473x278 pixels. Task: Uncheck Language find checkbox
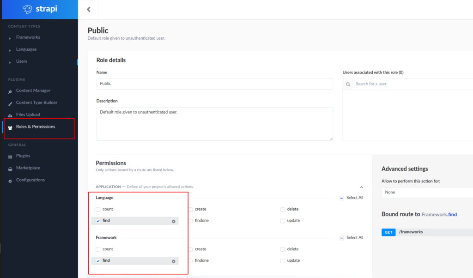coord(98,221)
